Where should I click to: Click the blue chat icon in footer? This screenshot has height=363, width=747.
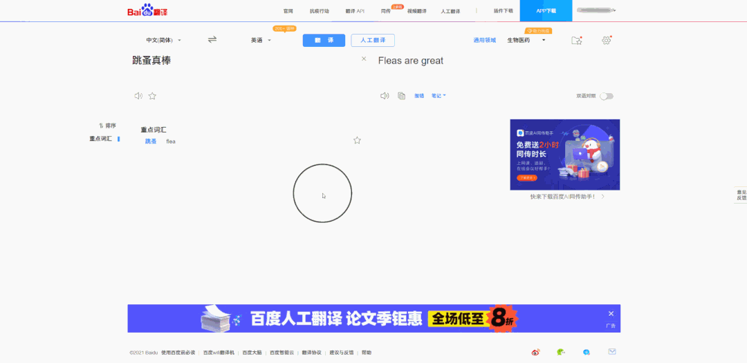[587, 352]
